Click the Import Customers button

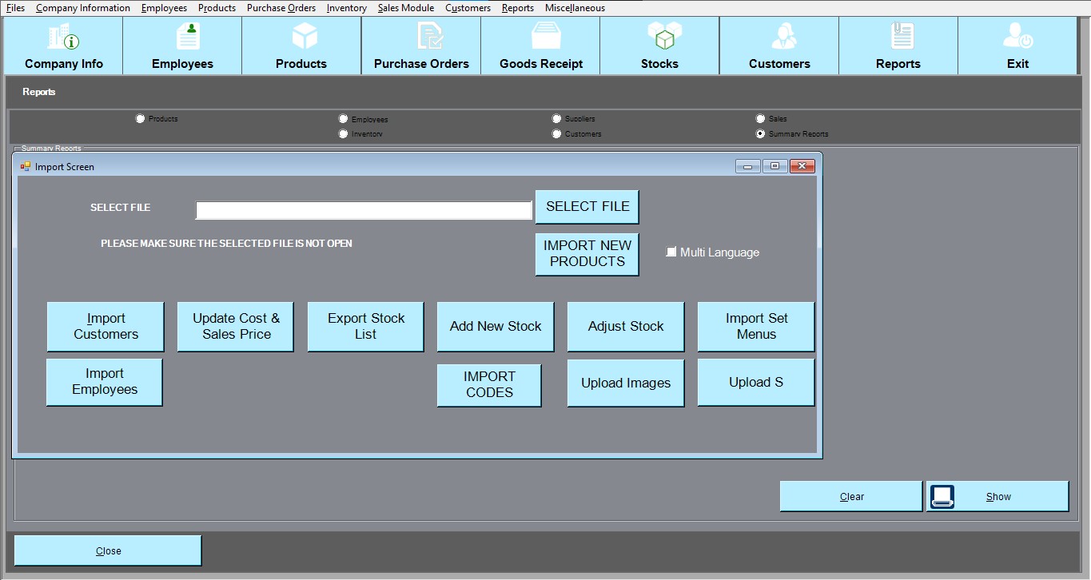106,327
